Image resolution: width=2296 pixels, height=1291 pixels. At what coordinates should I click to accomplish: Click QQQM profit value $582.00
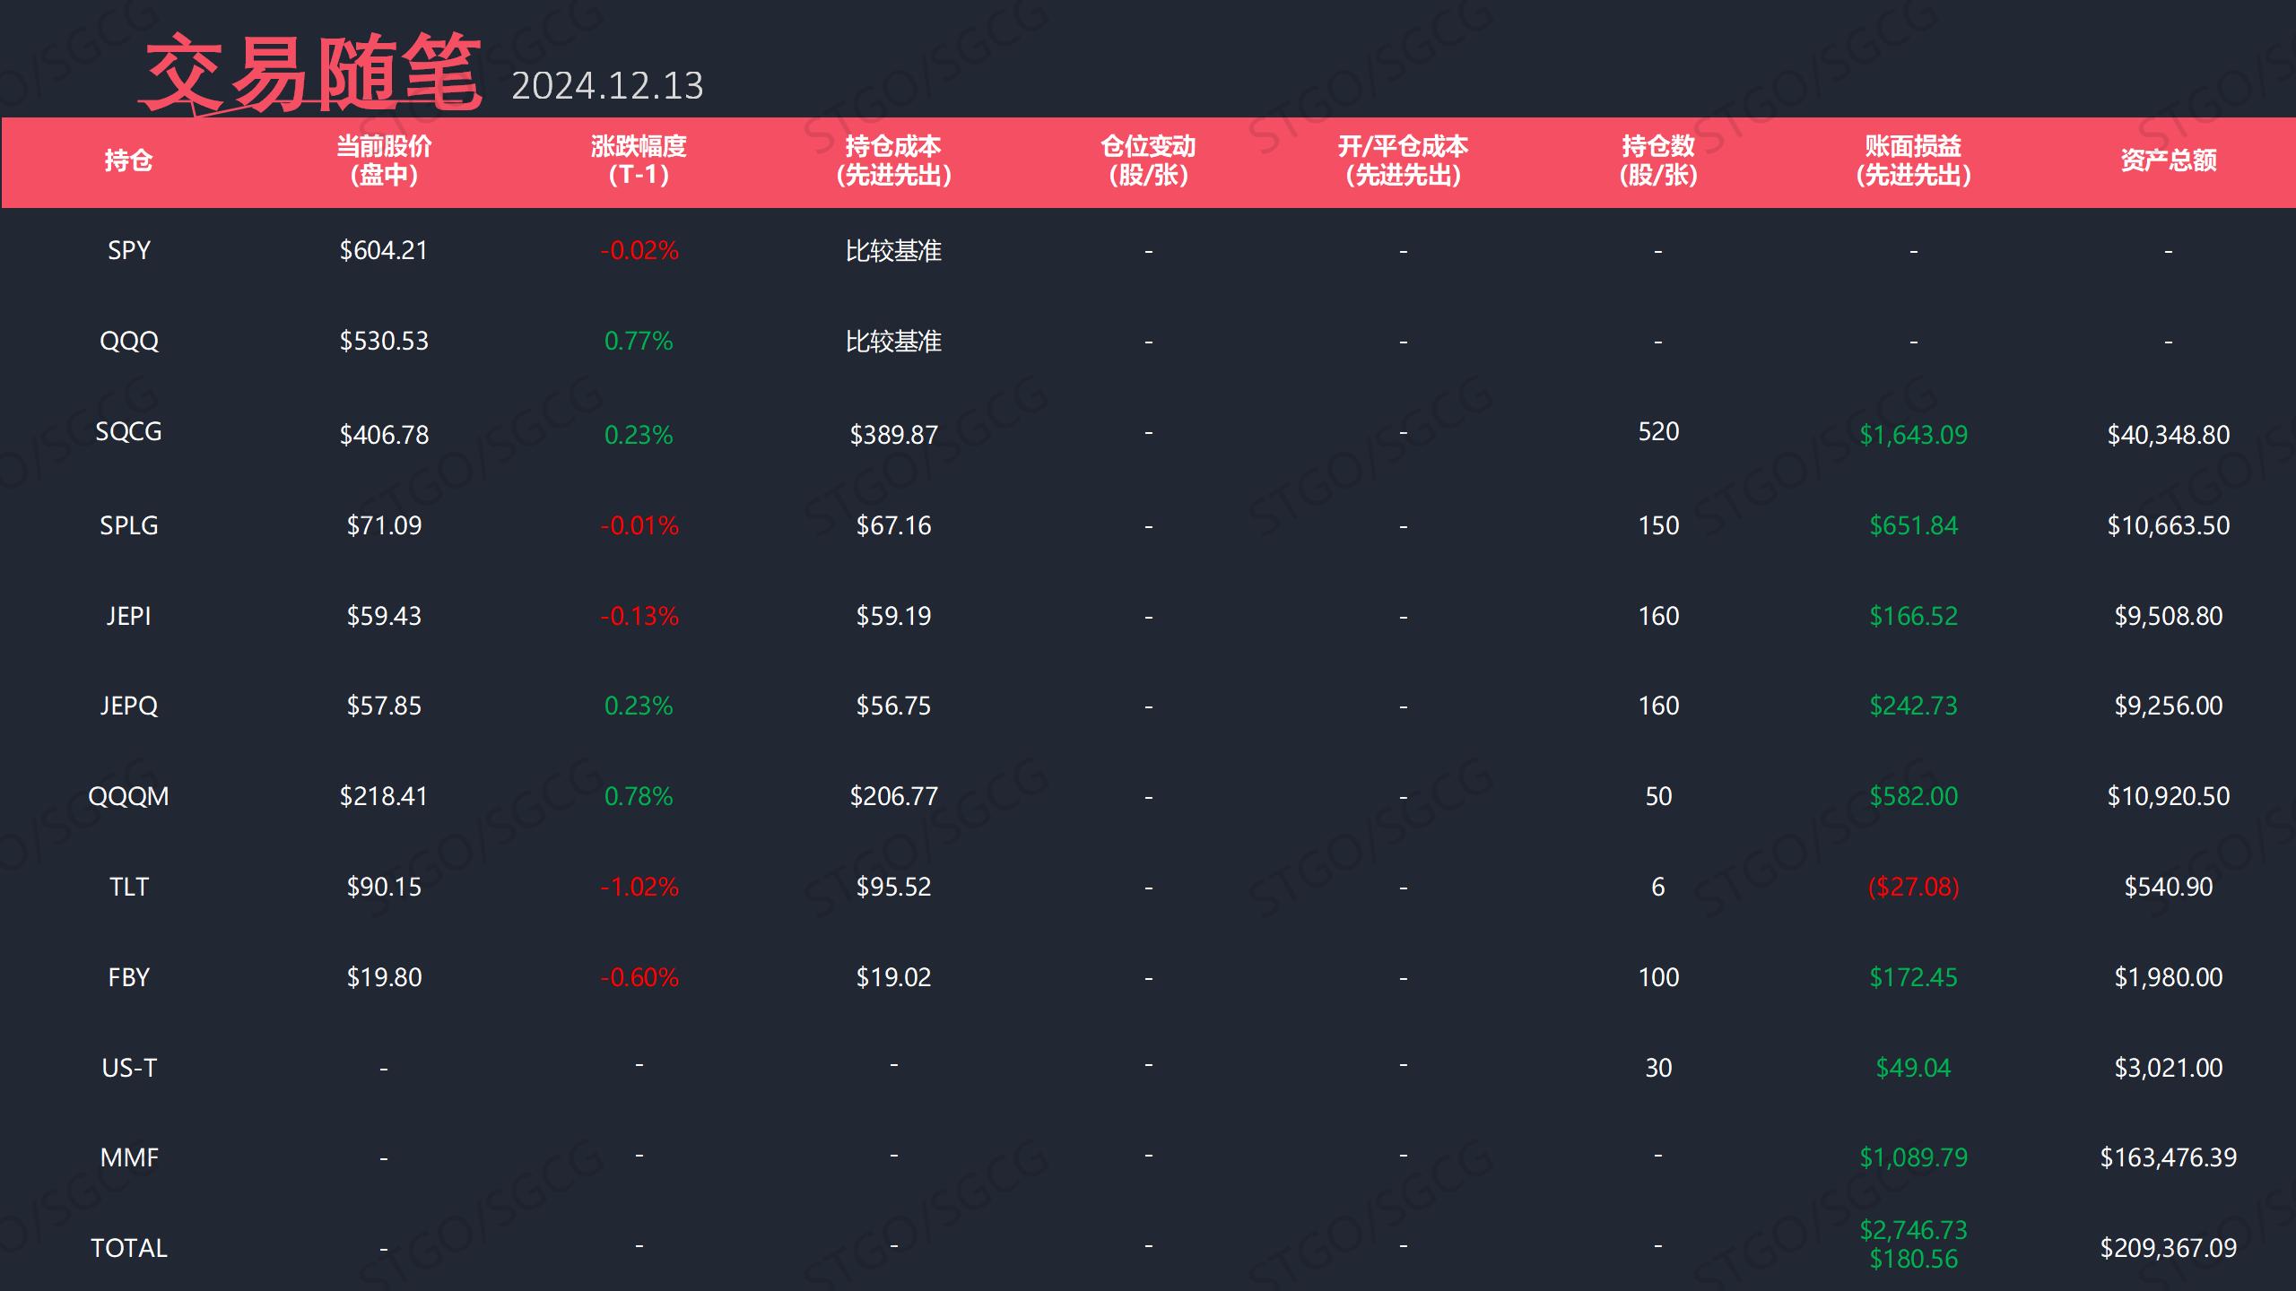(x=1913, y=796)
